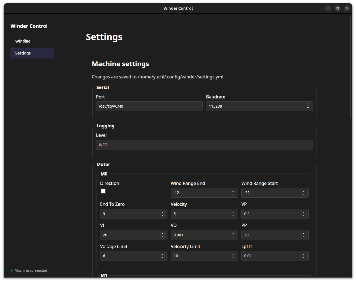Click the Wind Range End field

204,193
